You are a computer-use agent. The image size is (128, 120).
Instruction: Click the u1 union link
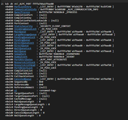click(15, 91)
